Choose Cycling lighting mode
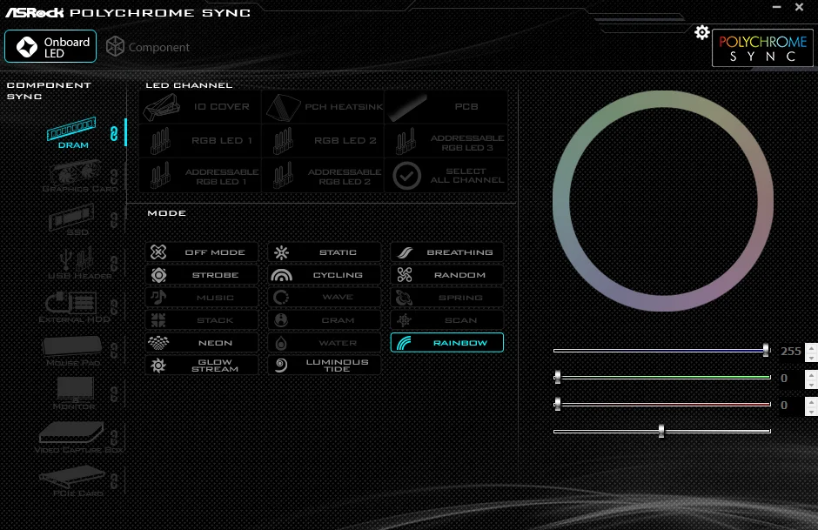The height and width of the screenshot is (530, 818). [x=324, y=275]
